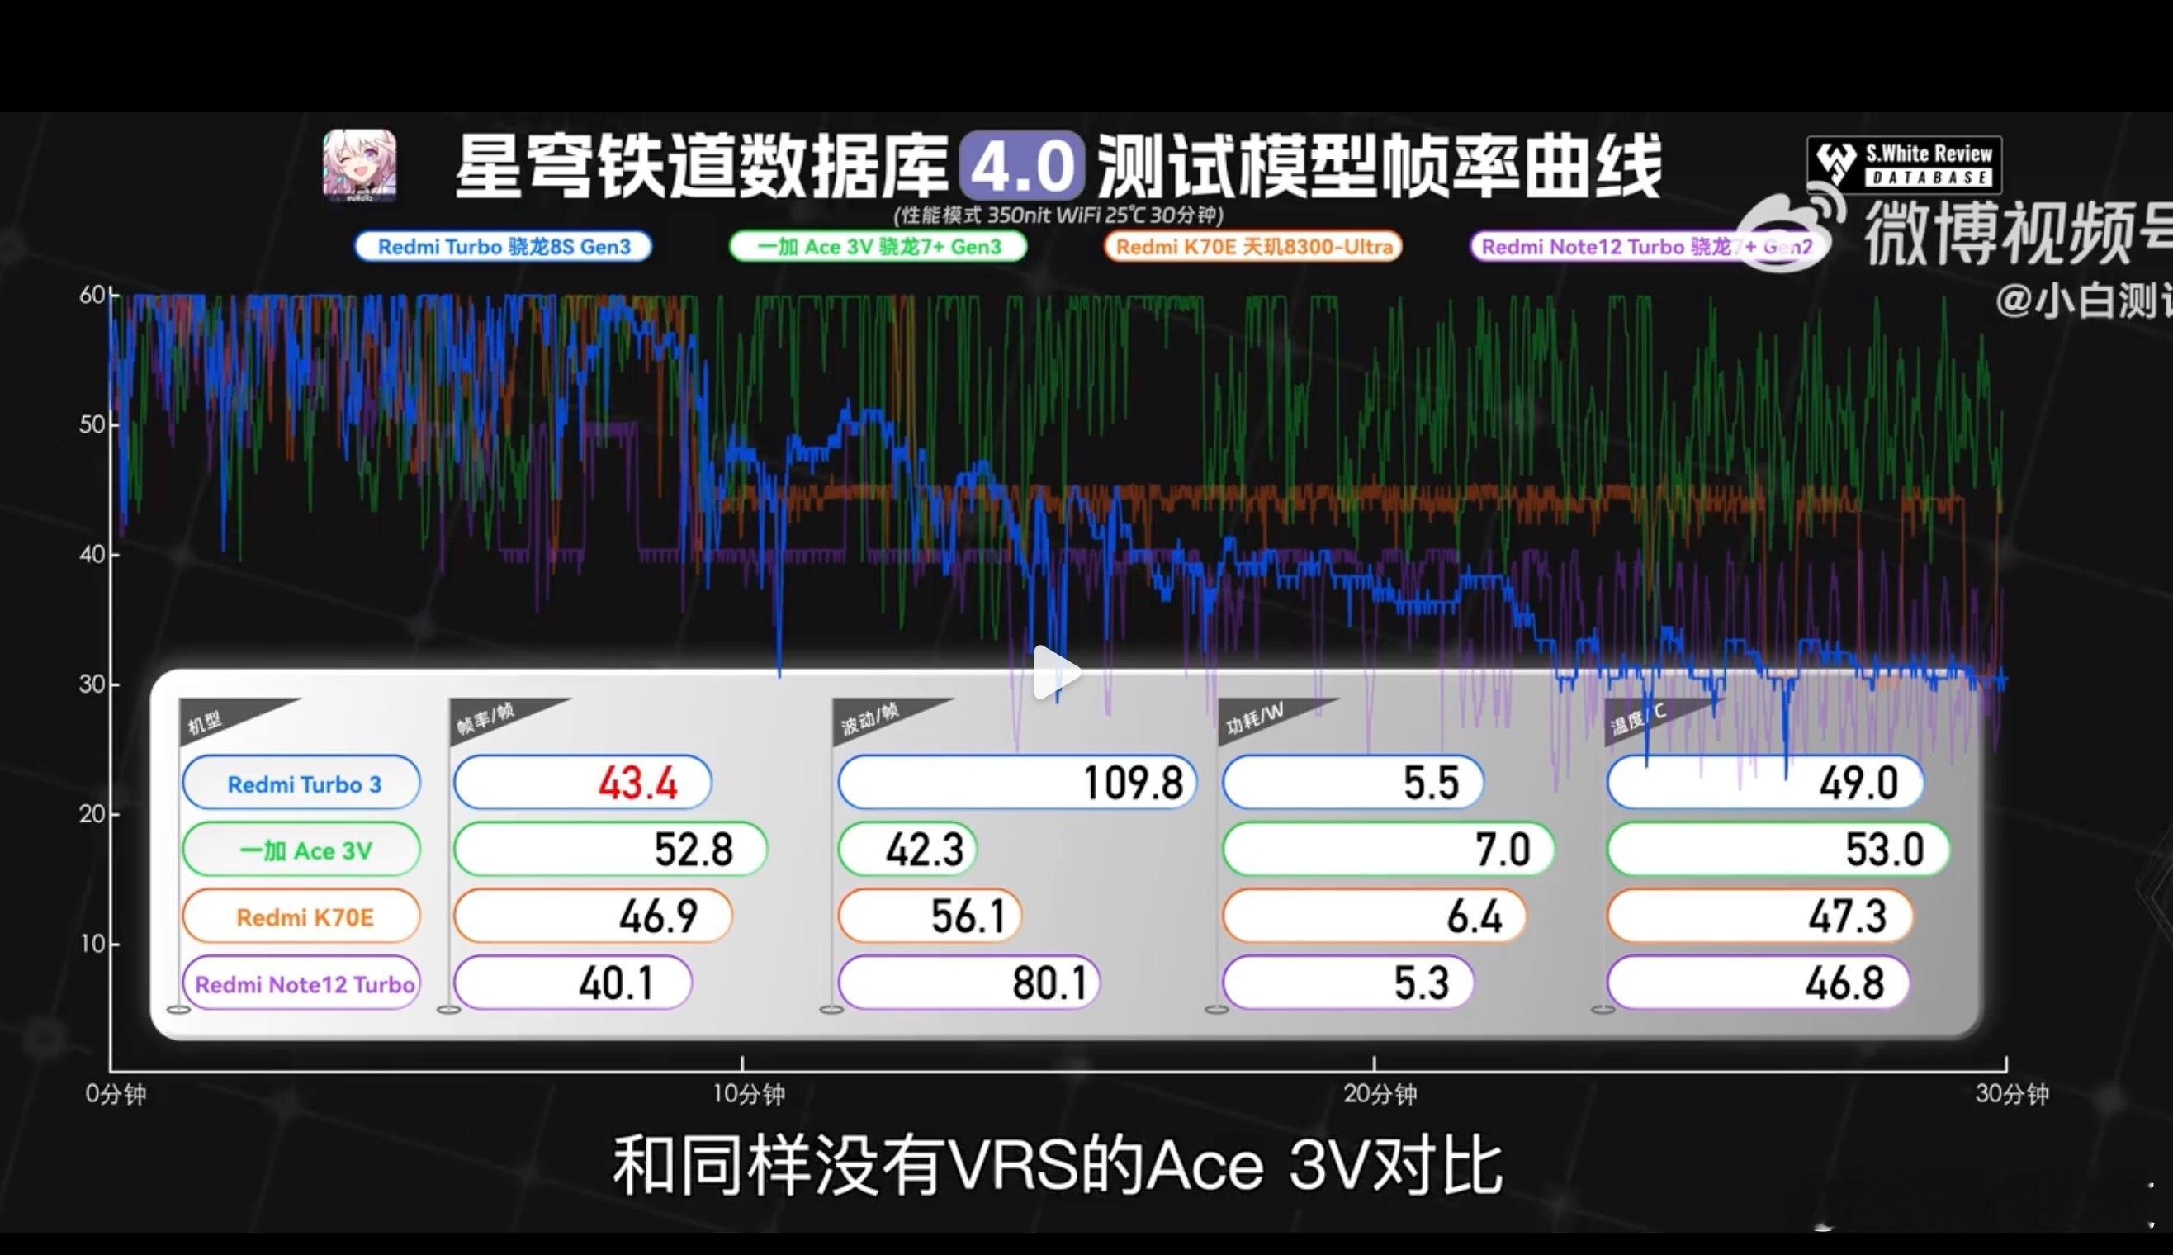
Task: Click the test conditions subtitle 性能模式 350nit
Action: tap(1058, 215)
